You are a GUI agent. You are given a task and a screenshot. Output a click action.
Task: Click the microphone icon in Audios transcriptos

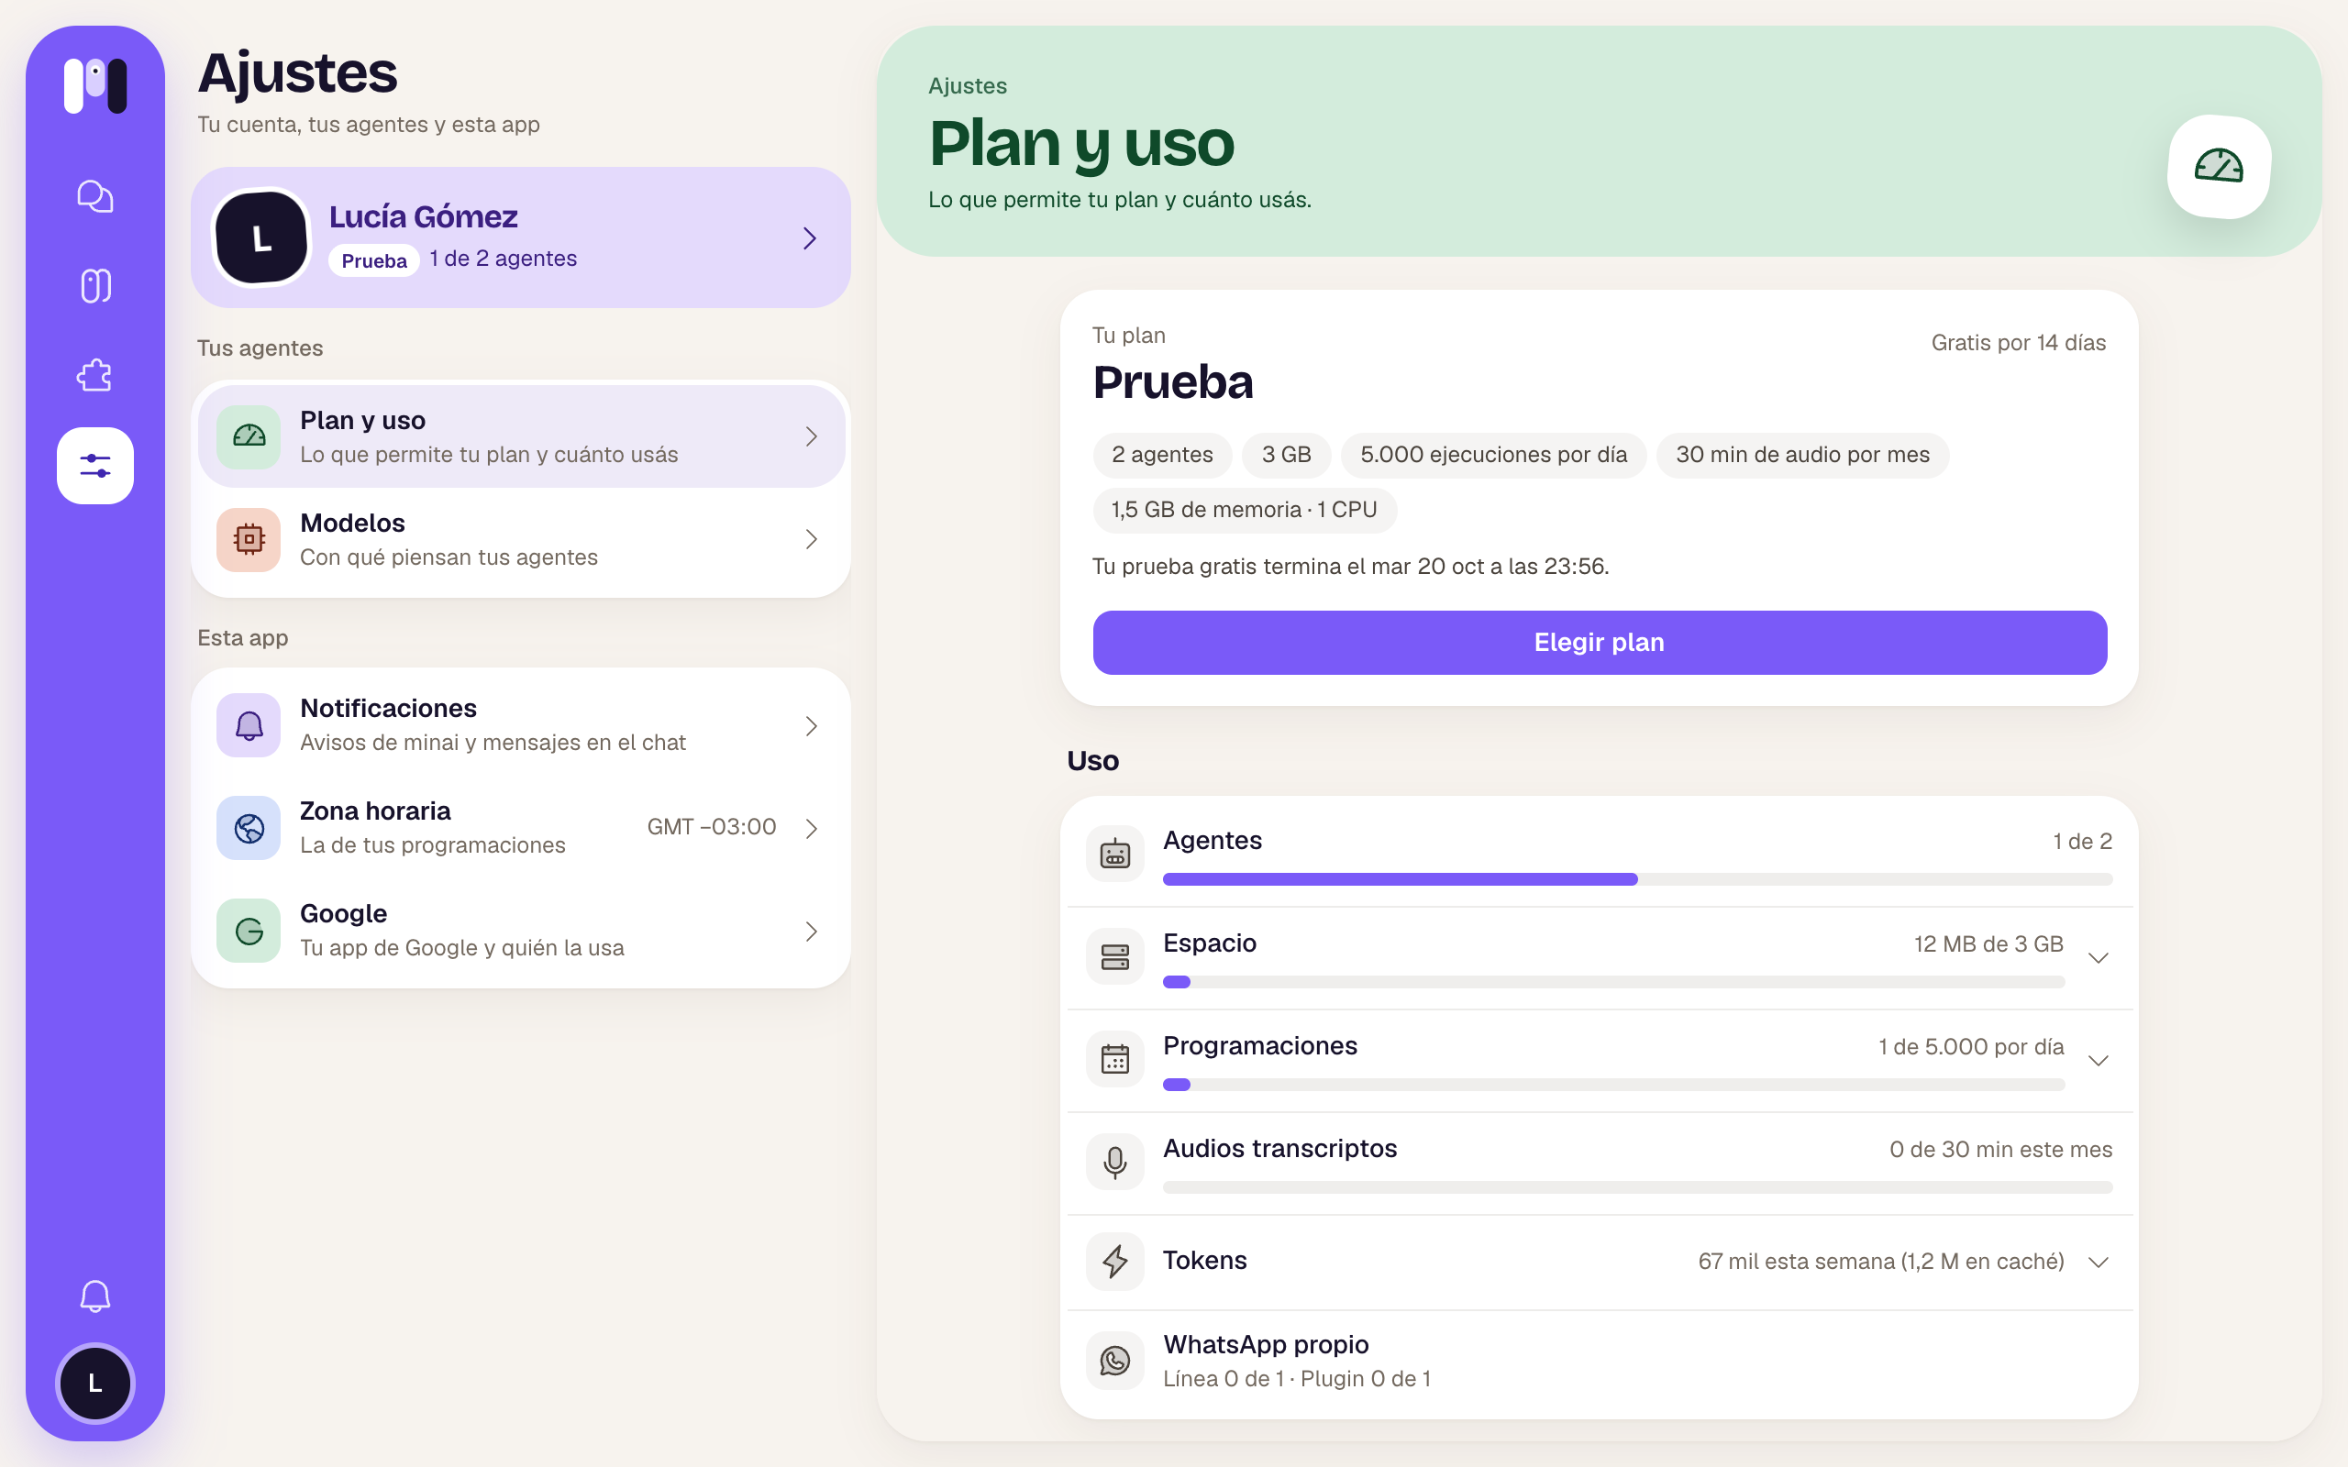coord(1114,1163)
